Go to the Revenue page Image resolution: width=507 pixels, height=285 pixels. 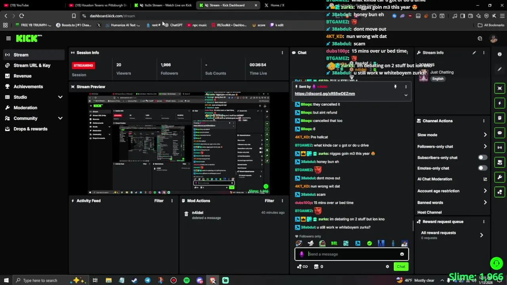(34, 76)
